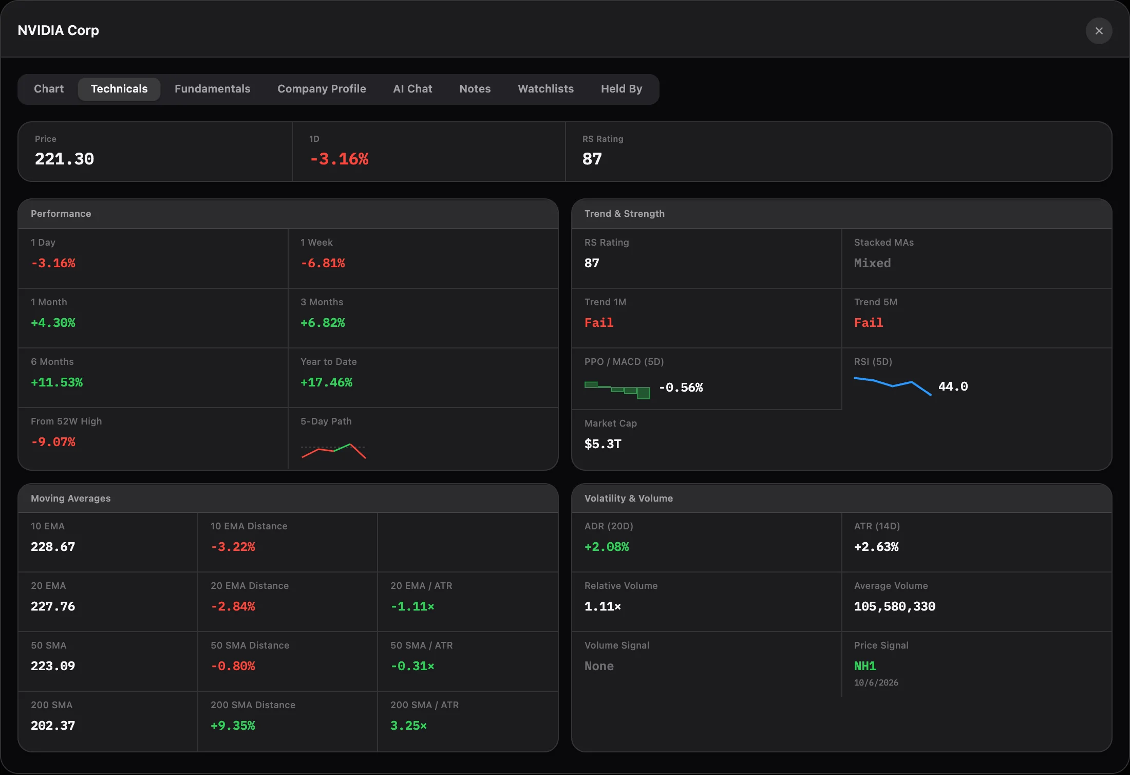Click the Market Cap value $5.3T
Viewport: 1130px width, 775px height.
pos(603,444)
